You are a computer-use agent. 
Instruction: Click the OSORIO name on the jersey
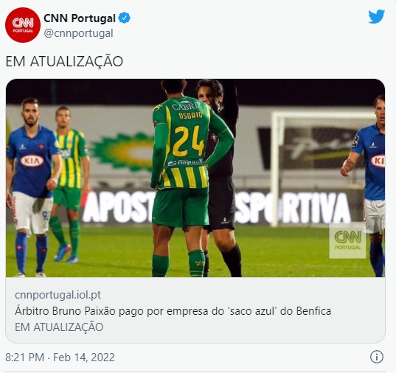click(191, 116)
